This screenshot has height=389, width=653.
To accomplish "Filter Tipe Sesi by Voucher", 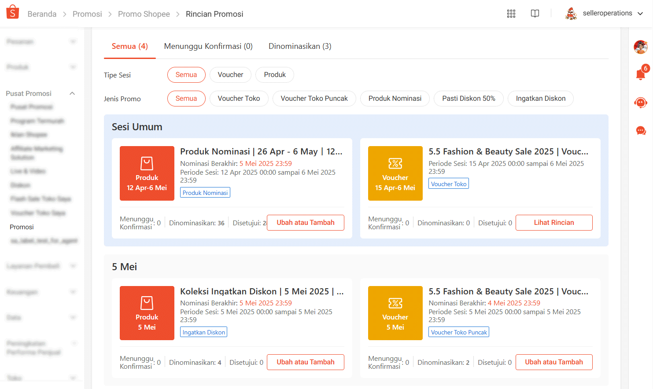I will click(x=230, y=75).
